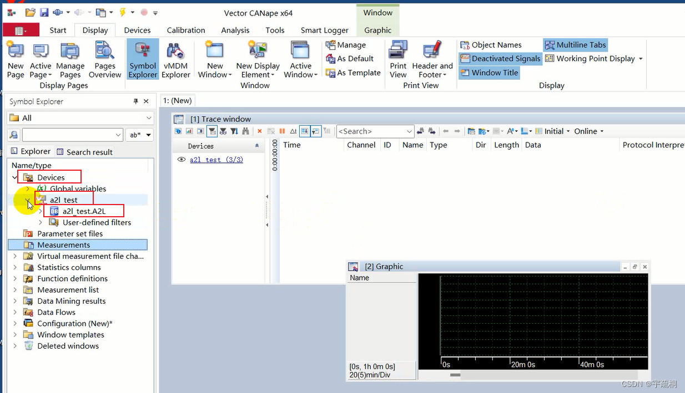Collapse the Devices tree node
Image resolution: width=685 pixels, height=393 pixels.
tap(15, 178)
